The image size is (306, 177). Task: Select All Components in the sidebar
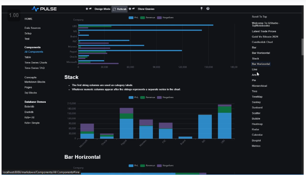click(x=34, y=52)
